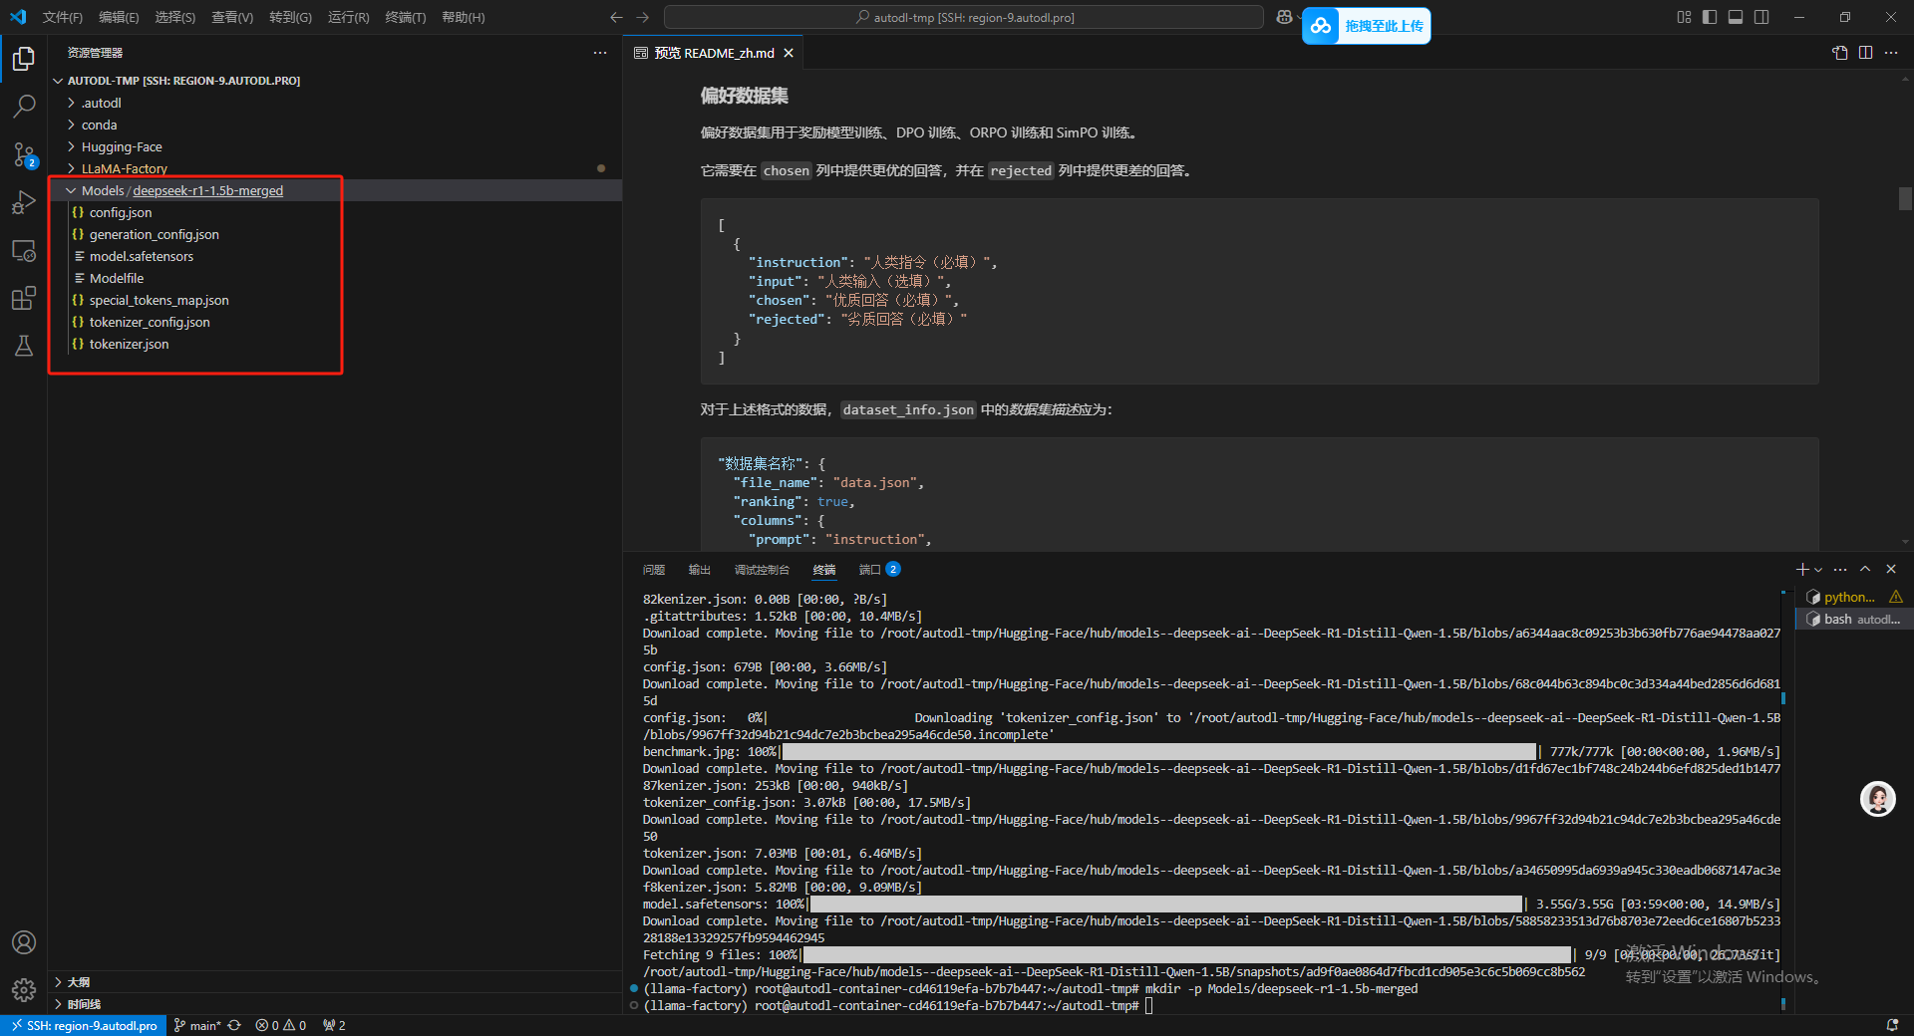The width and height of the screenshot is (1914, 1036).
Task: Click SSH: region-9.autodl.pro remote indicator
Action: 84,1025
